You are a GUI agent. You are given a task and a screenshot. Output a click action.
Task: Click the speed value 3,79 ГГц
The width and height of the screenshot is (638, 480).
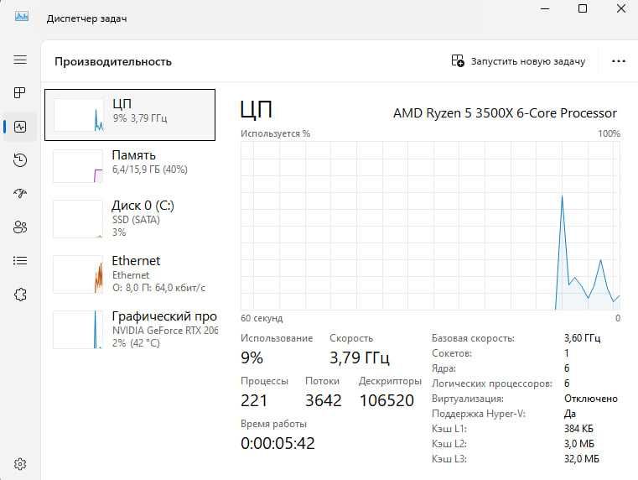tap(360, 357)
